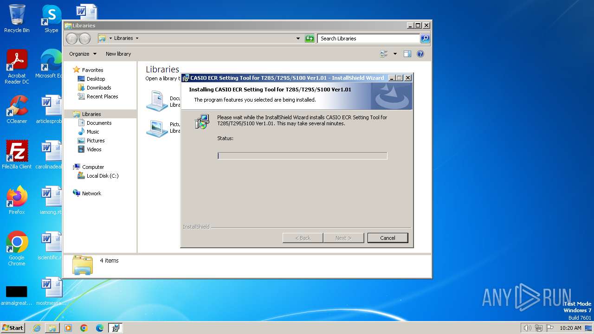Click the Chrome taskbar icon
This screenshot has height=334, width=594.
pos(84,328)
